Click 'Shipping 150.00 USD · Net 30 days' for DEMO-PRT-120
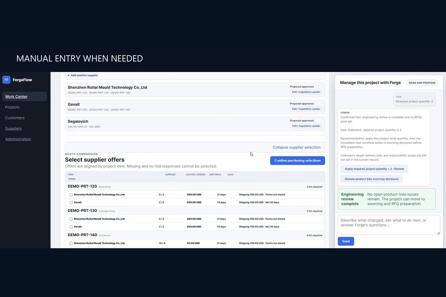Viewport: 446px width, 297px height. (x=259, y=202)
